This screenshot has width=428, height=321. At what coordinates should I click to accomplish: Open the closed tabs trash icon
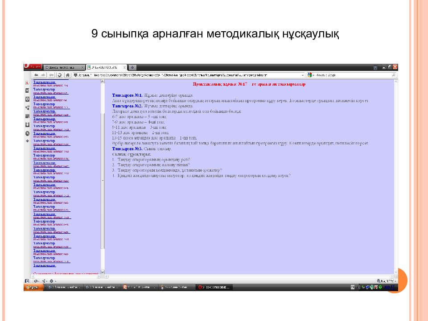coord(375,67)
